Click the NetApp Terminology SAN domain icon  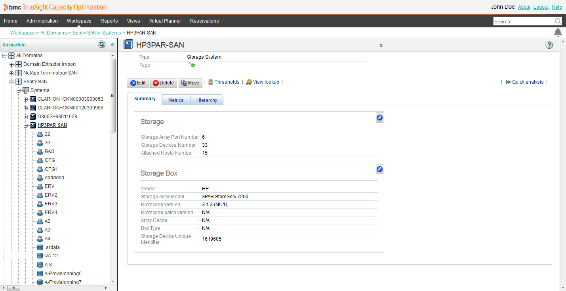19,73
